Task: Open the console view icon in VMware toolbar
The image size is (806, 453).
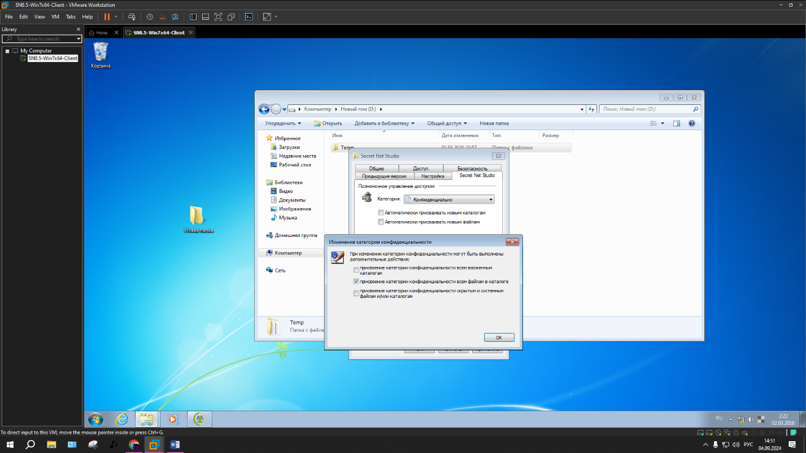Action: [249, 17]
